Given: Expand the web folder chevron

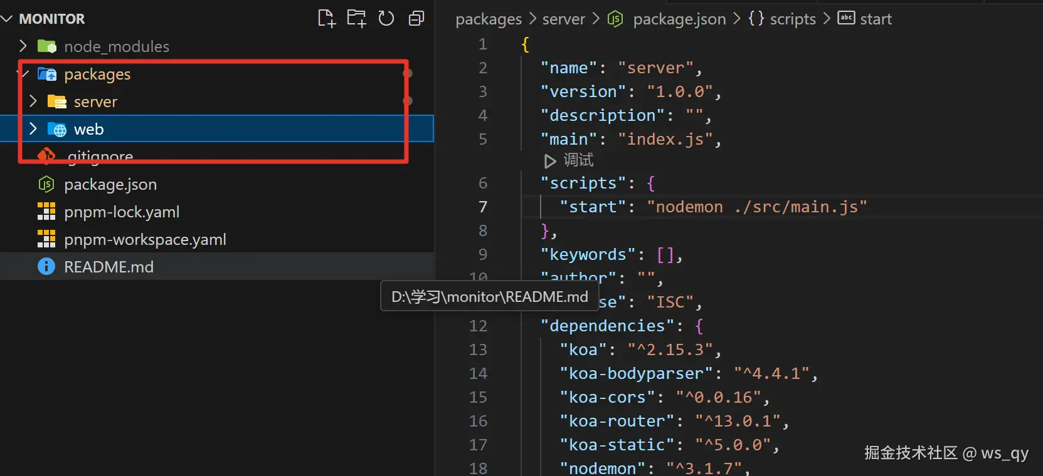Looking at the screenshot, I should [x=33, y=128].
